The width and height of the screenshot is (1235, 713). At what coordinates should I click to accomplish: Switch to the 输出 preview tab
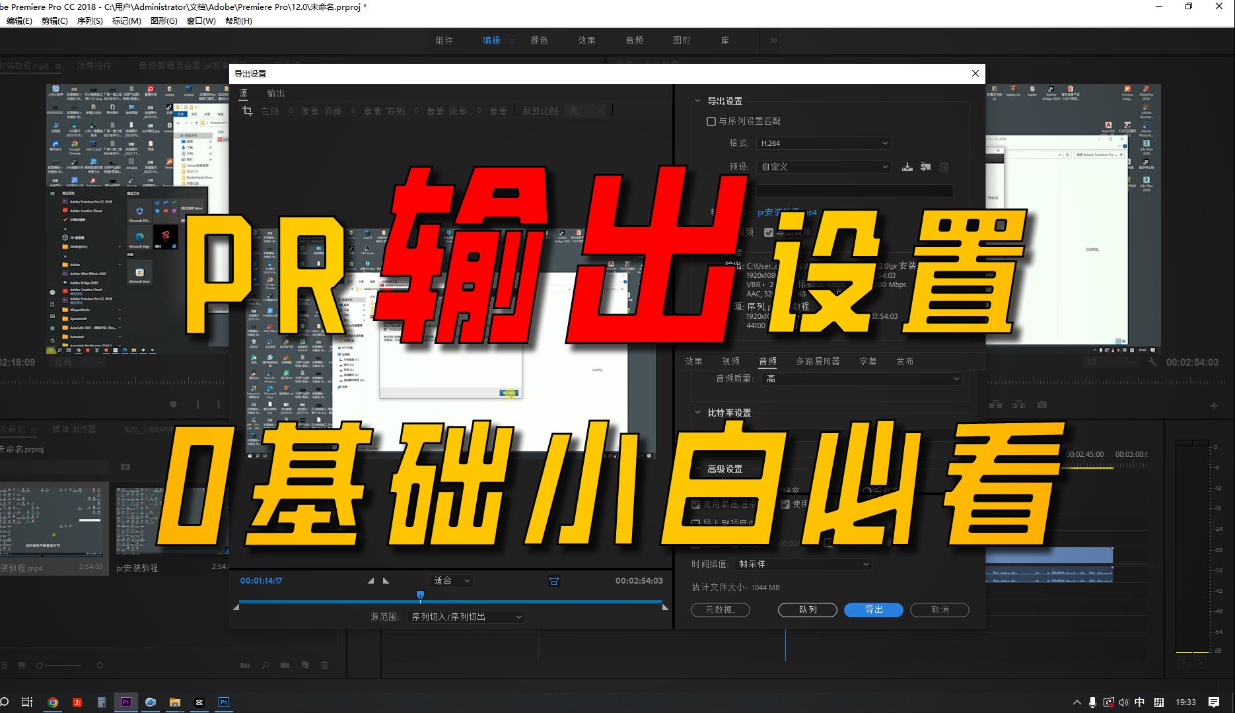click(275, 93)
